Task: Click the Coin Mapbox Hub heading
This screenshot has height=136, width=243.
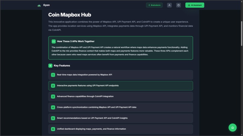Action: click(x=70, y=15)
